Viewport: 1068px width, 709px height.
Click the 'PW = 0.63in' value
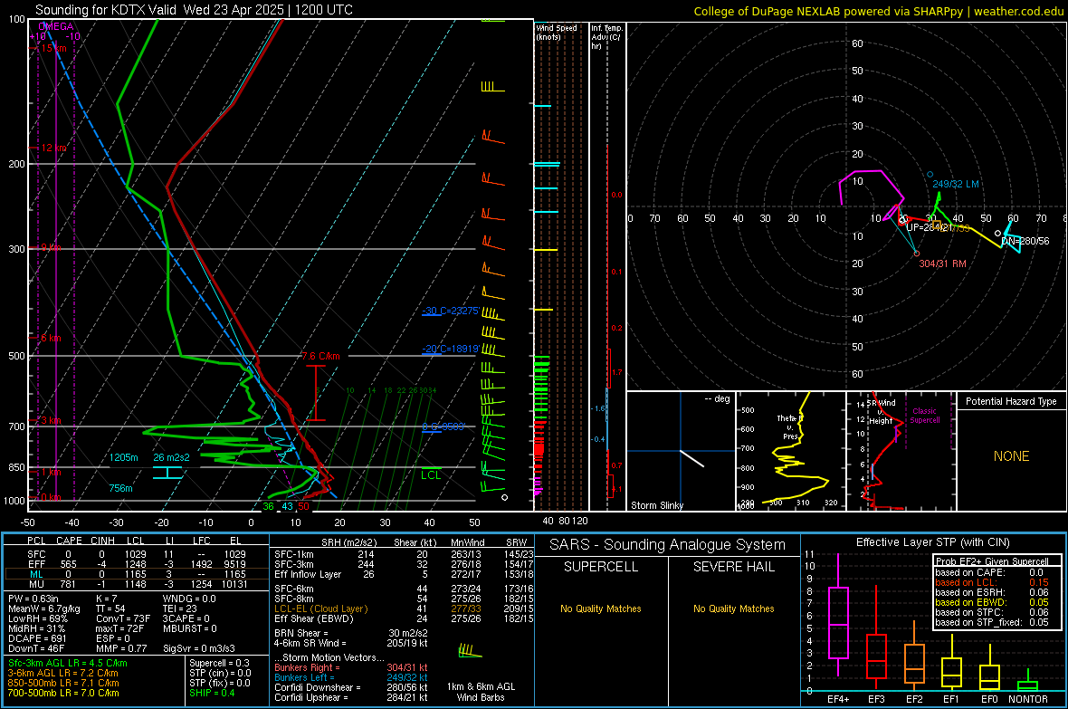tap(33, 599)
